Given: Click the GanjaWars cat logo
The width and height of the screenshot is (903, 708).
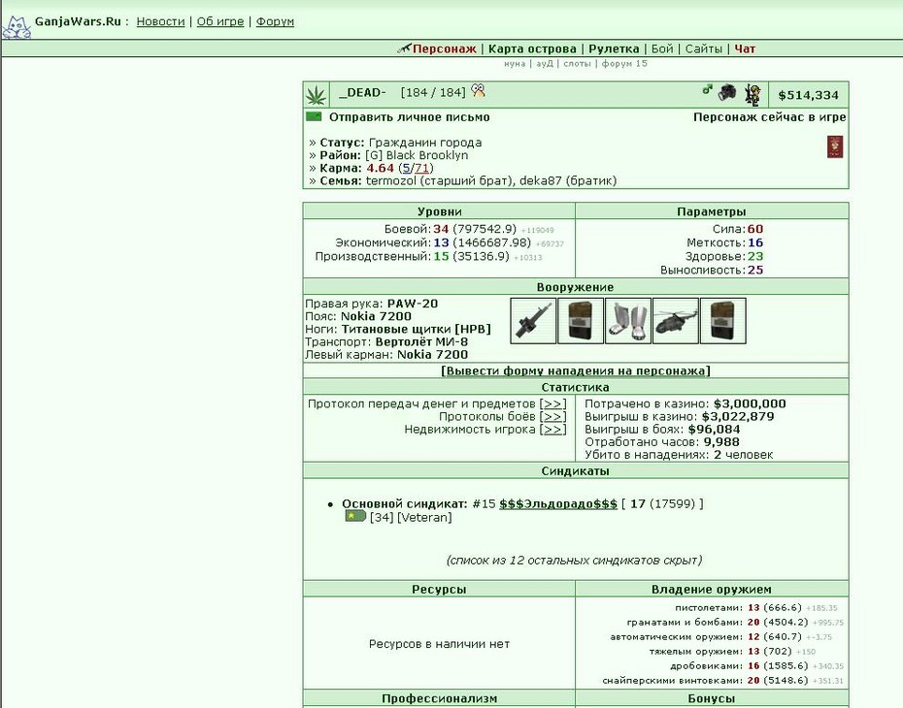Looking at the screenshot, I should point(17,26).
